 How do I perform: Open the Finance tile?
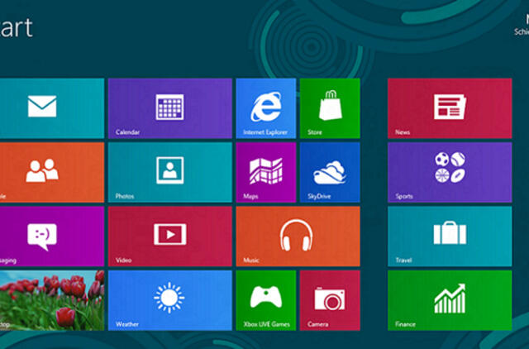click(450, 300)
